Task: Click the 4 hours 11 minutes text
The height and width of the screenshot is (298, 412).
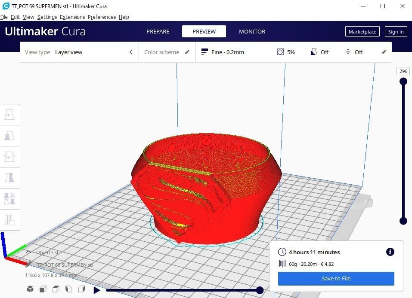Action: coord(314,252)
